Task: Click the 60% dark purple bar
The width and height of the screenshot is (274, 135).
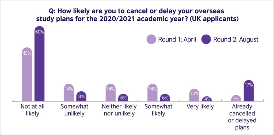Action: tap(40, 64)
